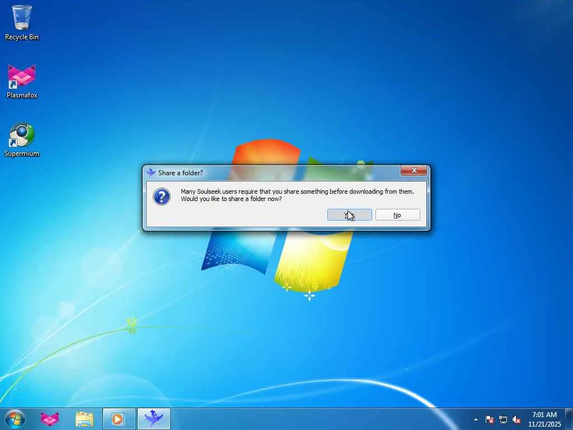This screenshot has height=430, width=573.
Task: Click the Show desktop button
Action: (x=569, y=419)
